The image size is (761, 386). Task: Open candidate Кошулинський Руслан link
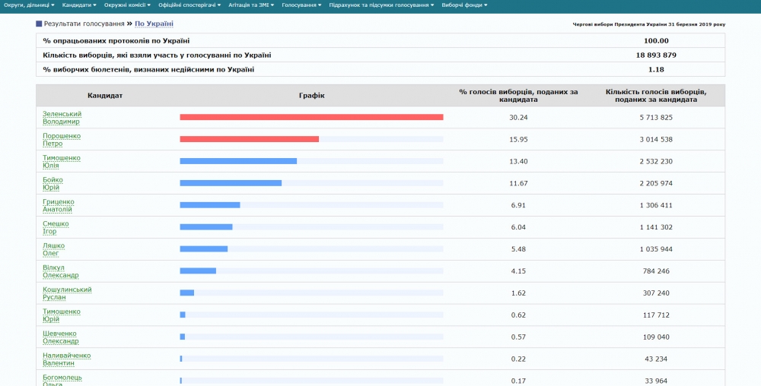pos(67,293)
